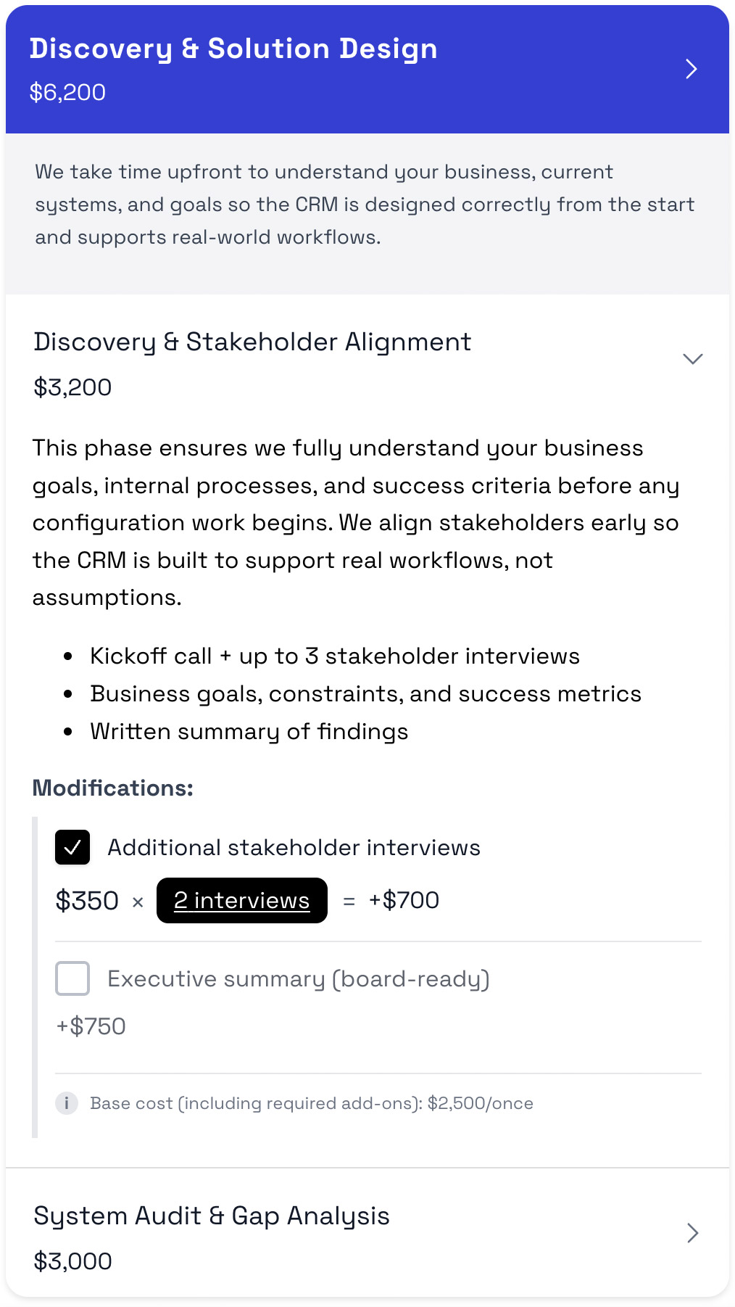Open the System Audit & Gap Analysis title
The image size is (735, 1307).
tap(212, 1216)
